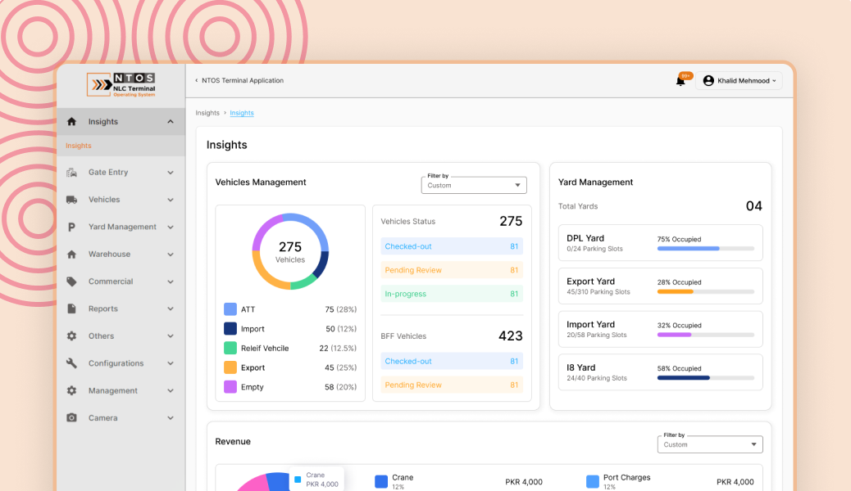Expand the Camera menu chevron
This screenshot has height=491, width=851.
(171, 418)
